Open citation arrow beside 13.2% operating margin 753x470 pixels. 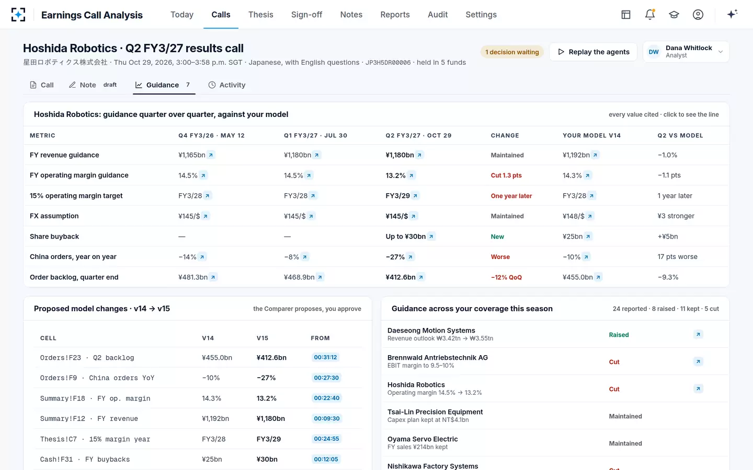412,175
